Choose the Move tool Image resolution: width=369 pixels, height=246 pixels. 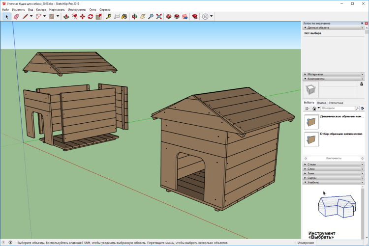click(x=82, y=16)
